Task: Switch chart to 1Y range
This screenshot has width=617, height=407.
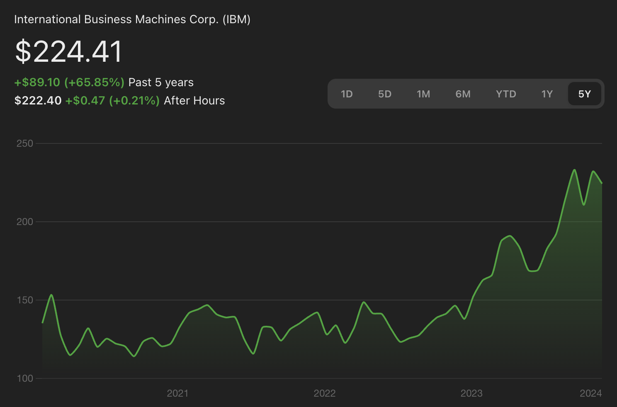Action: coord(547,94)
